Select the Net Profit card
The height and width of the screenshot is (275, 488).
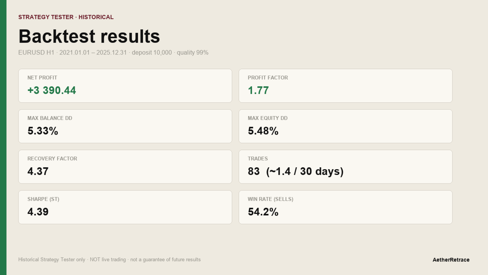click(x=125, y=86)
